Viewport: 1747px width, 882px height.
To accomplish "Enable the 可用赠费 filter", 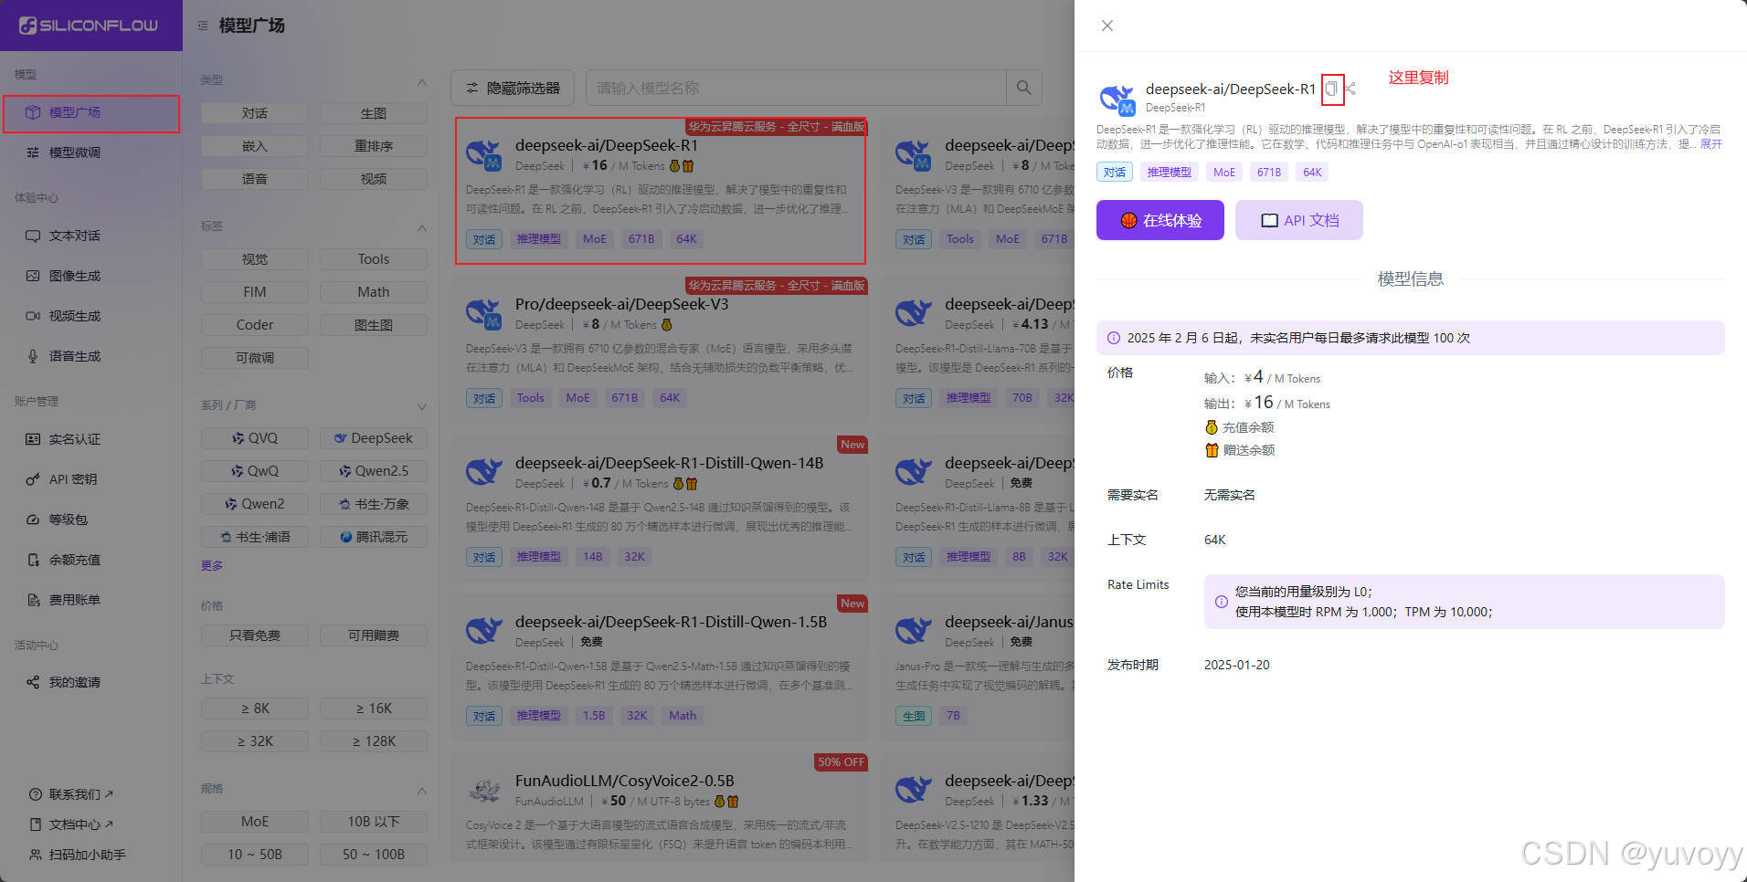I will (373, 635).
